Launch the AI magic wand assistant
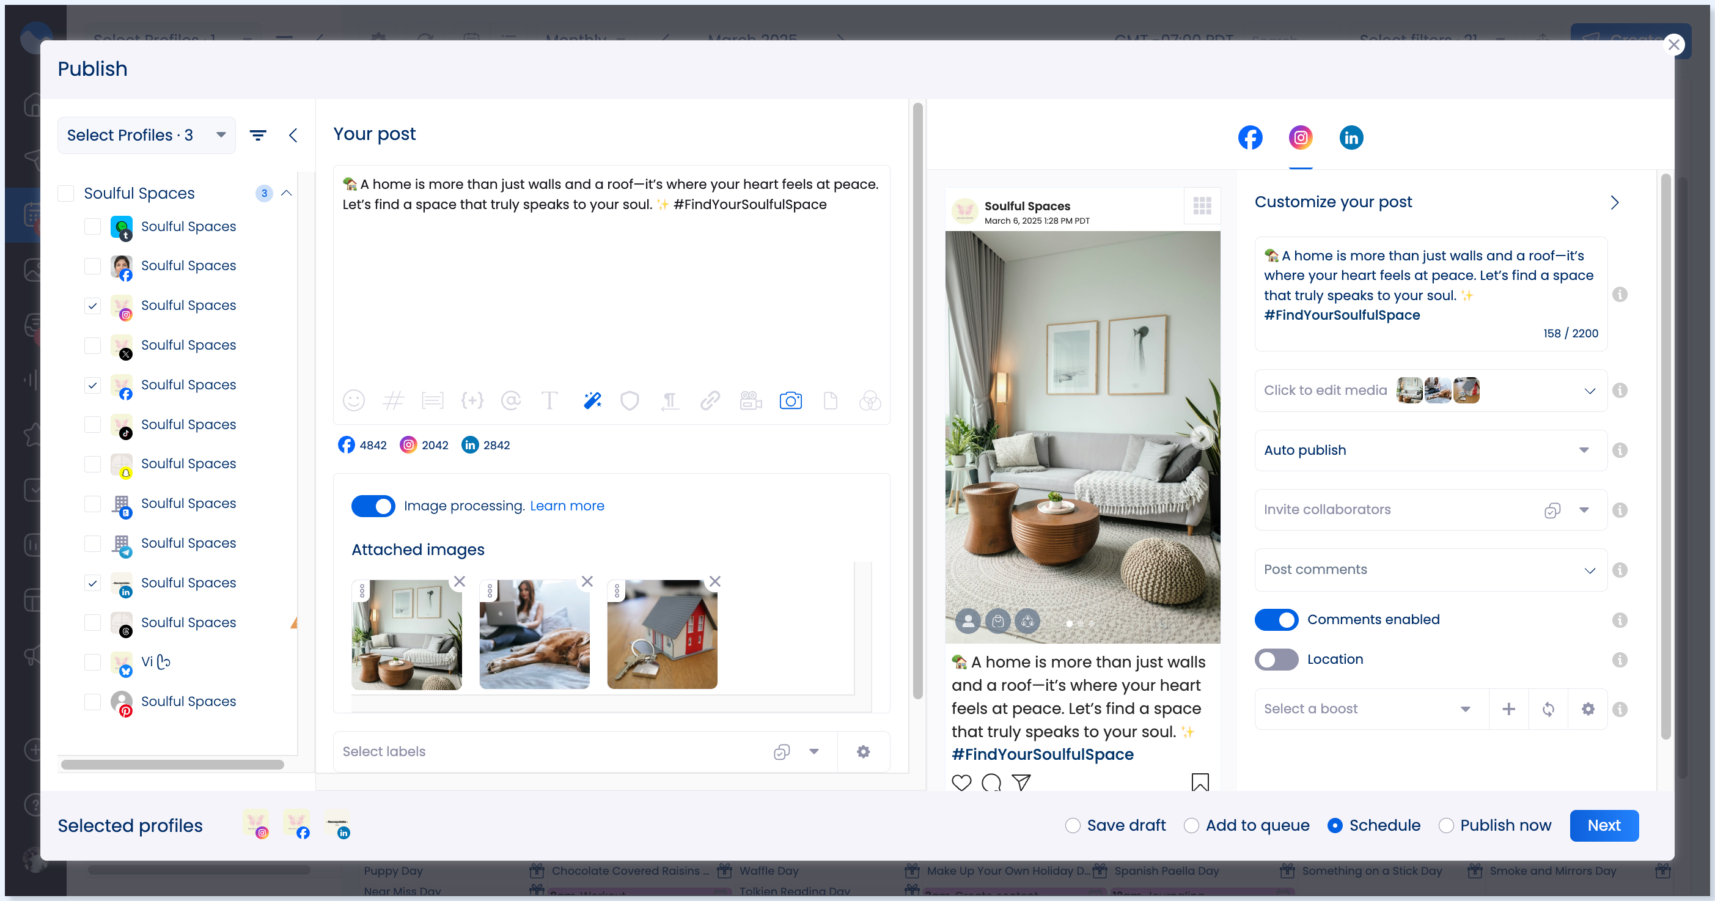Viewport: 1715px width, 901px height. 592,400
